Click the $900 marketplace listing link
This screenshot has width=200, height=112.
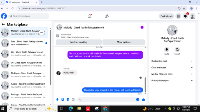tap(75, 37)
